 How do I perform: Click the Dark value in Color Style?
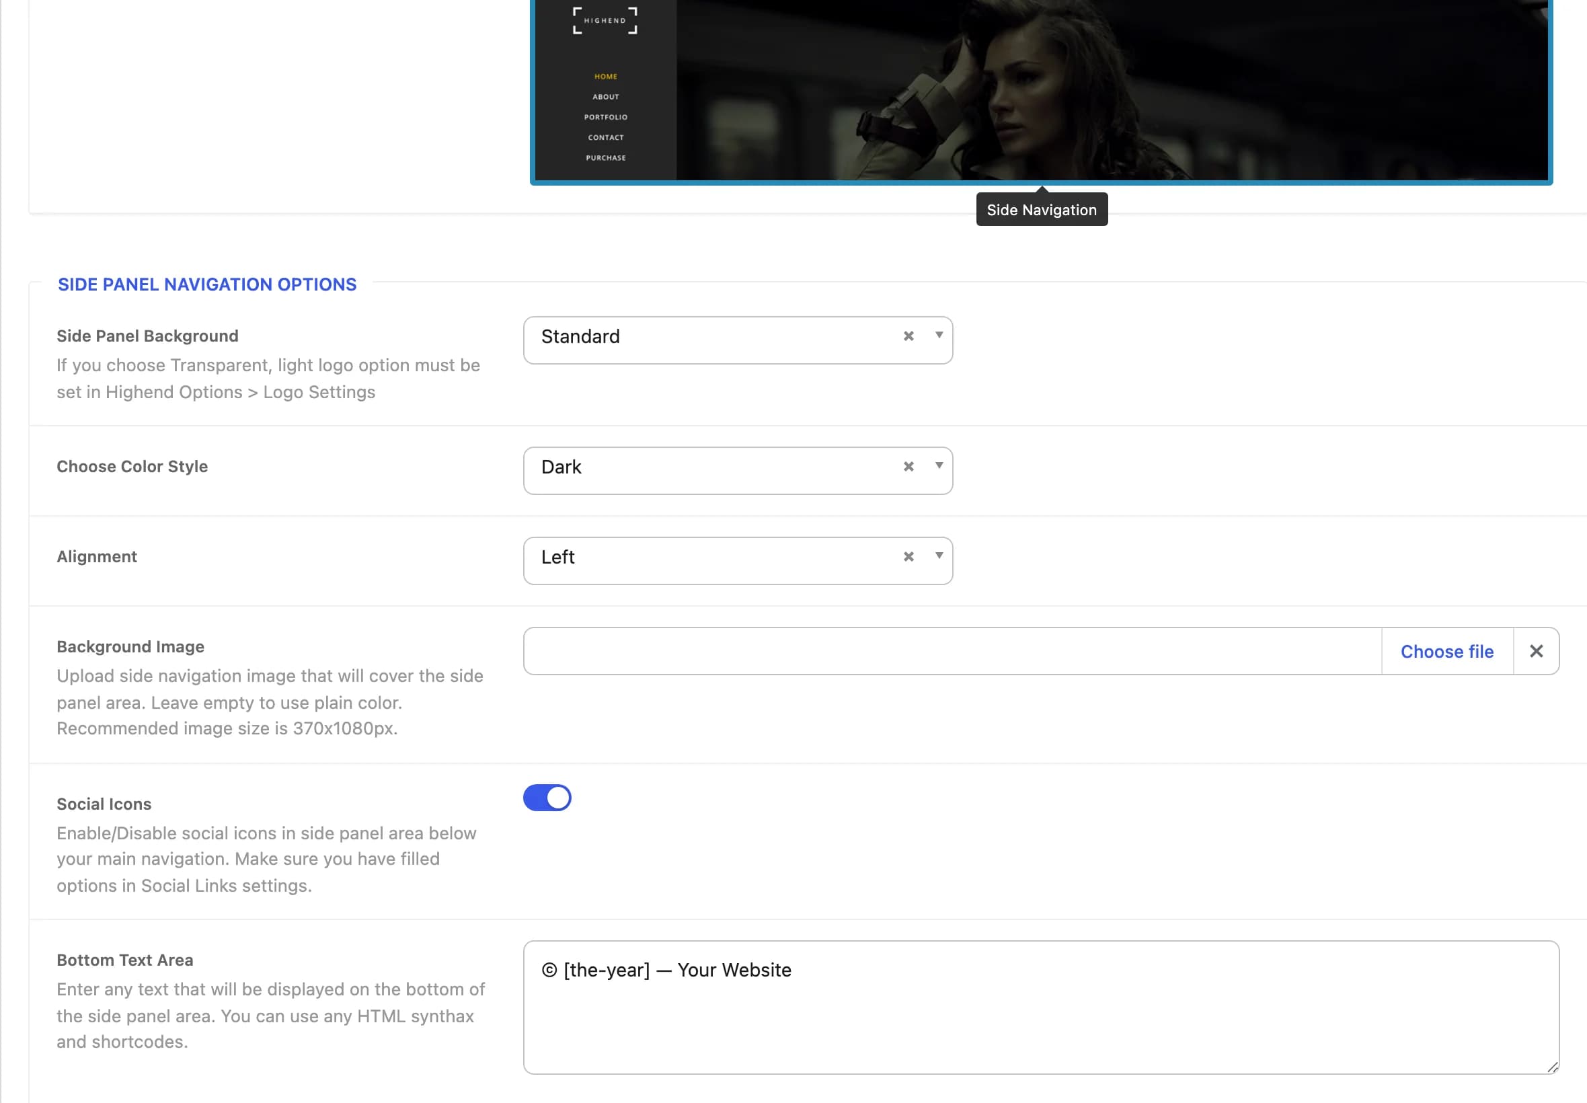point(561,467)
